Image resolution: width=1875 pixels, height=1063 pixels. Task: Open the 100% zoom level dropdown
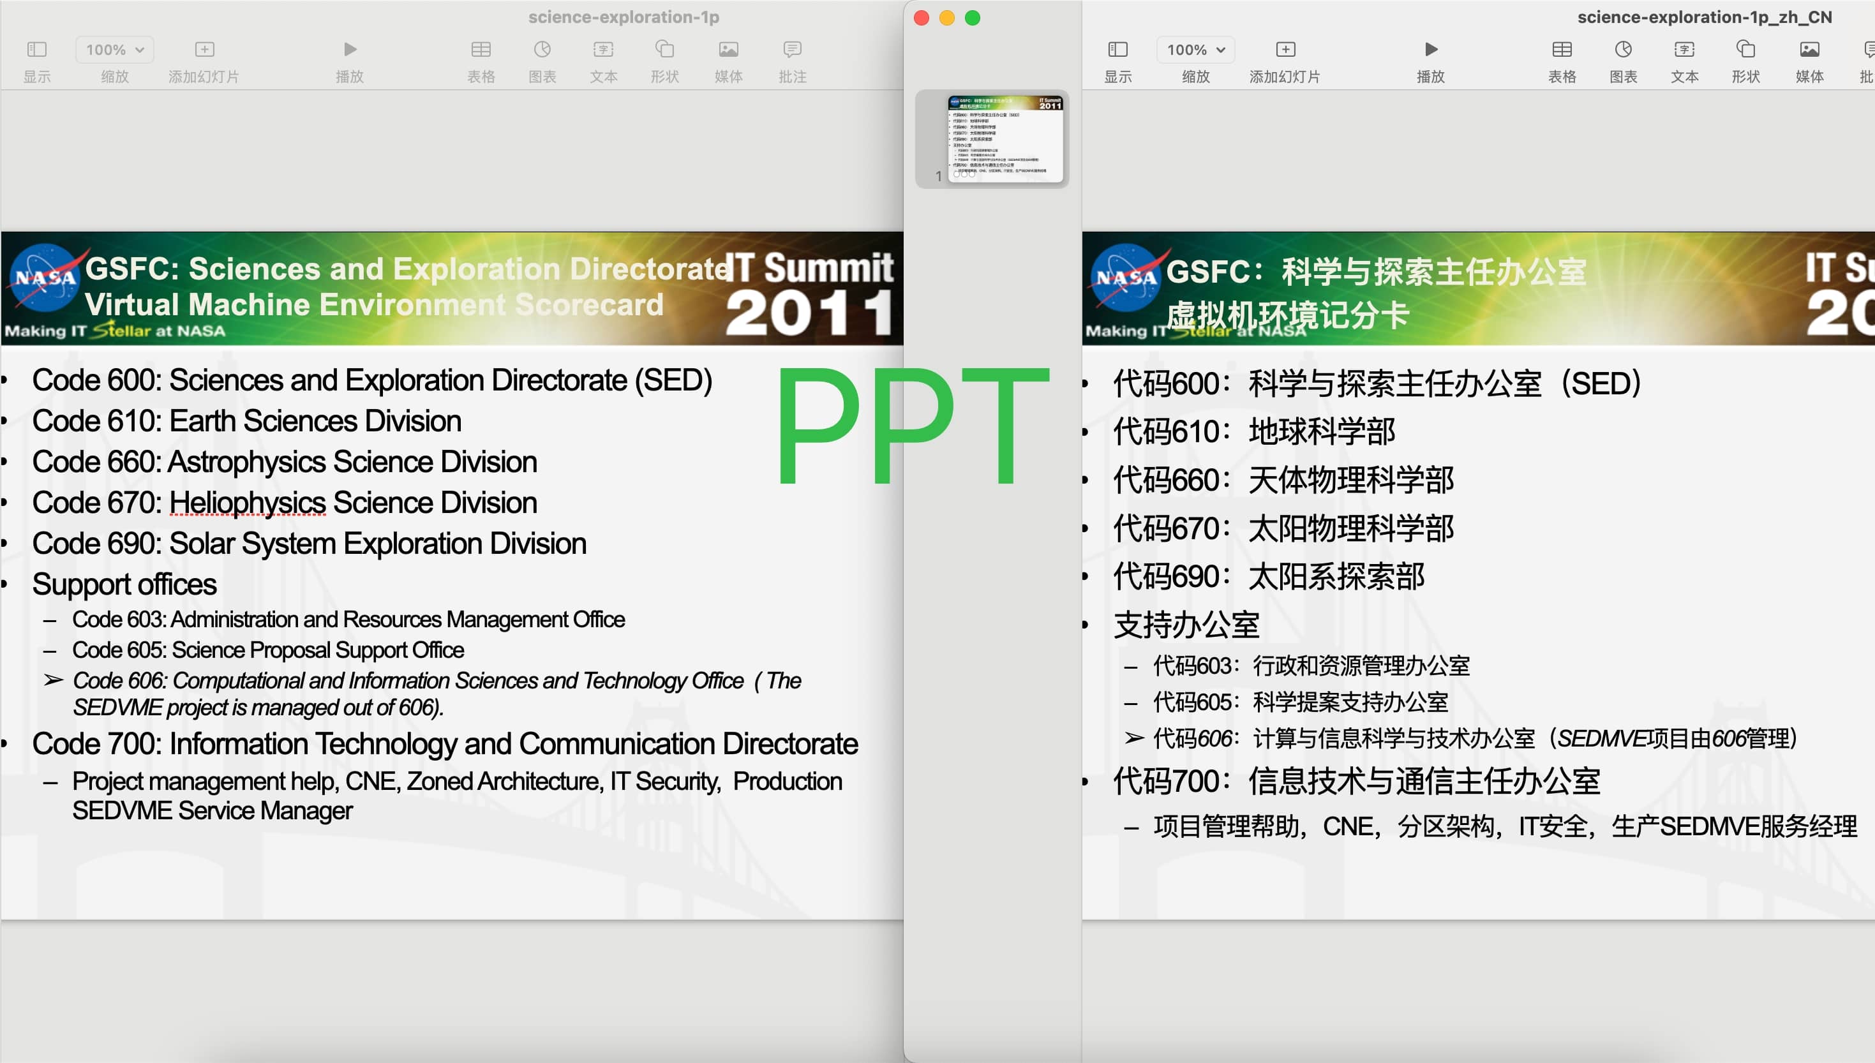pos(113,49)
